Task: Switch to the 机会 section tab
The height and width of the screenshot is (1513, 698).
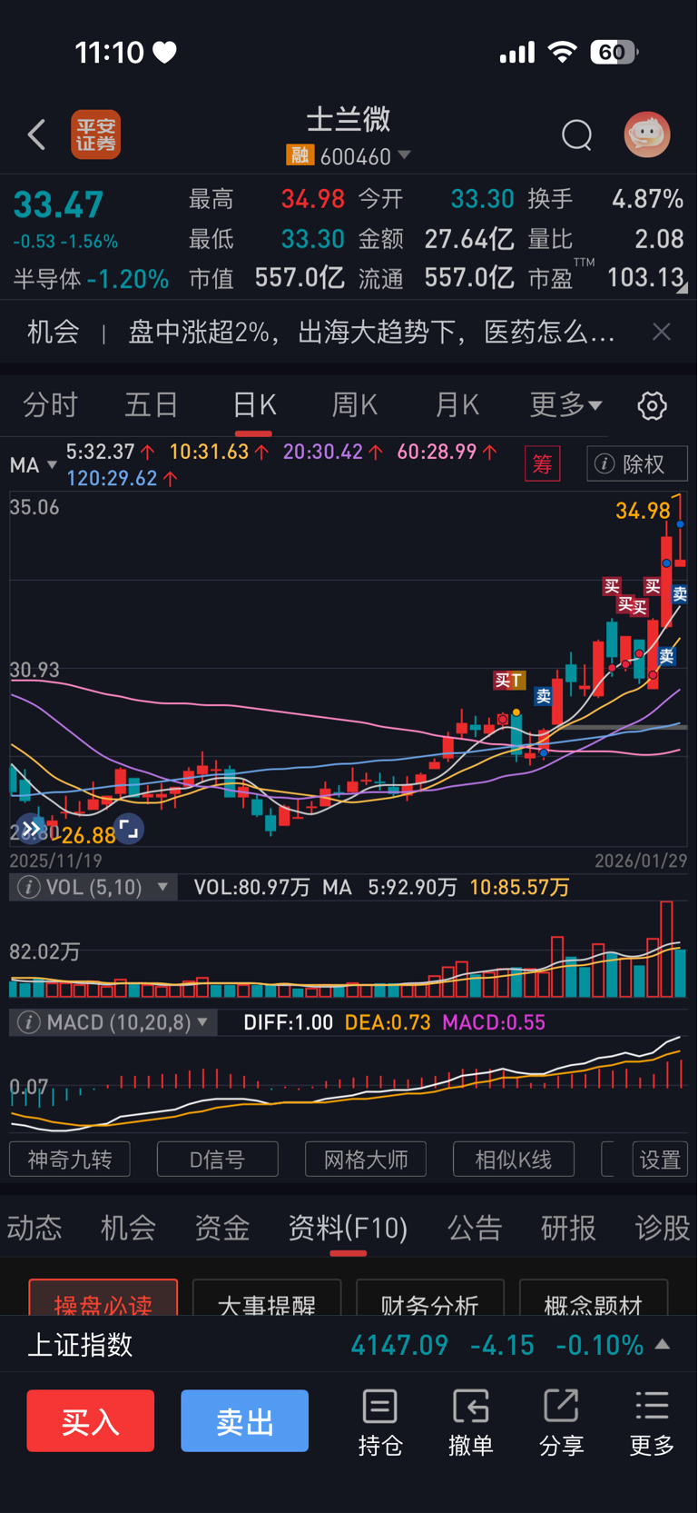Action: pyautogui.click(x=128, y=1229)
